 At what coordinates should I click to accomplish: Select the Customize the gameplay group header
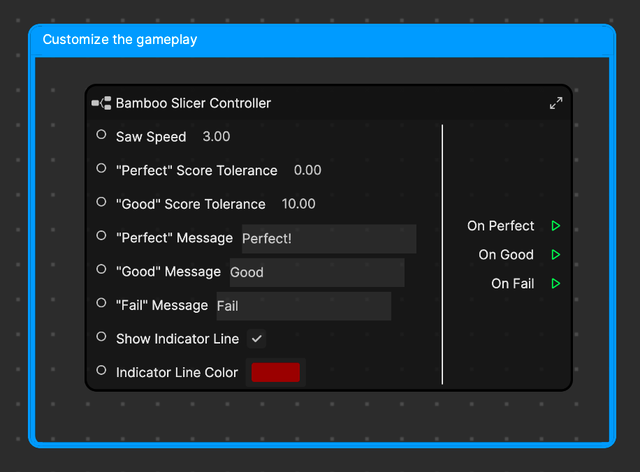coord(321,40)
